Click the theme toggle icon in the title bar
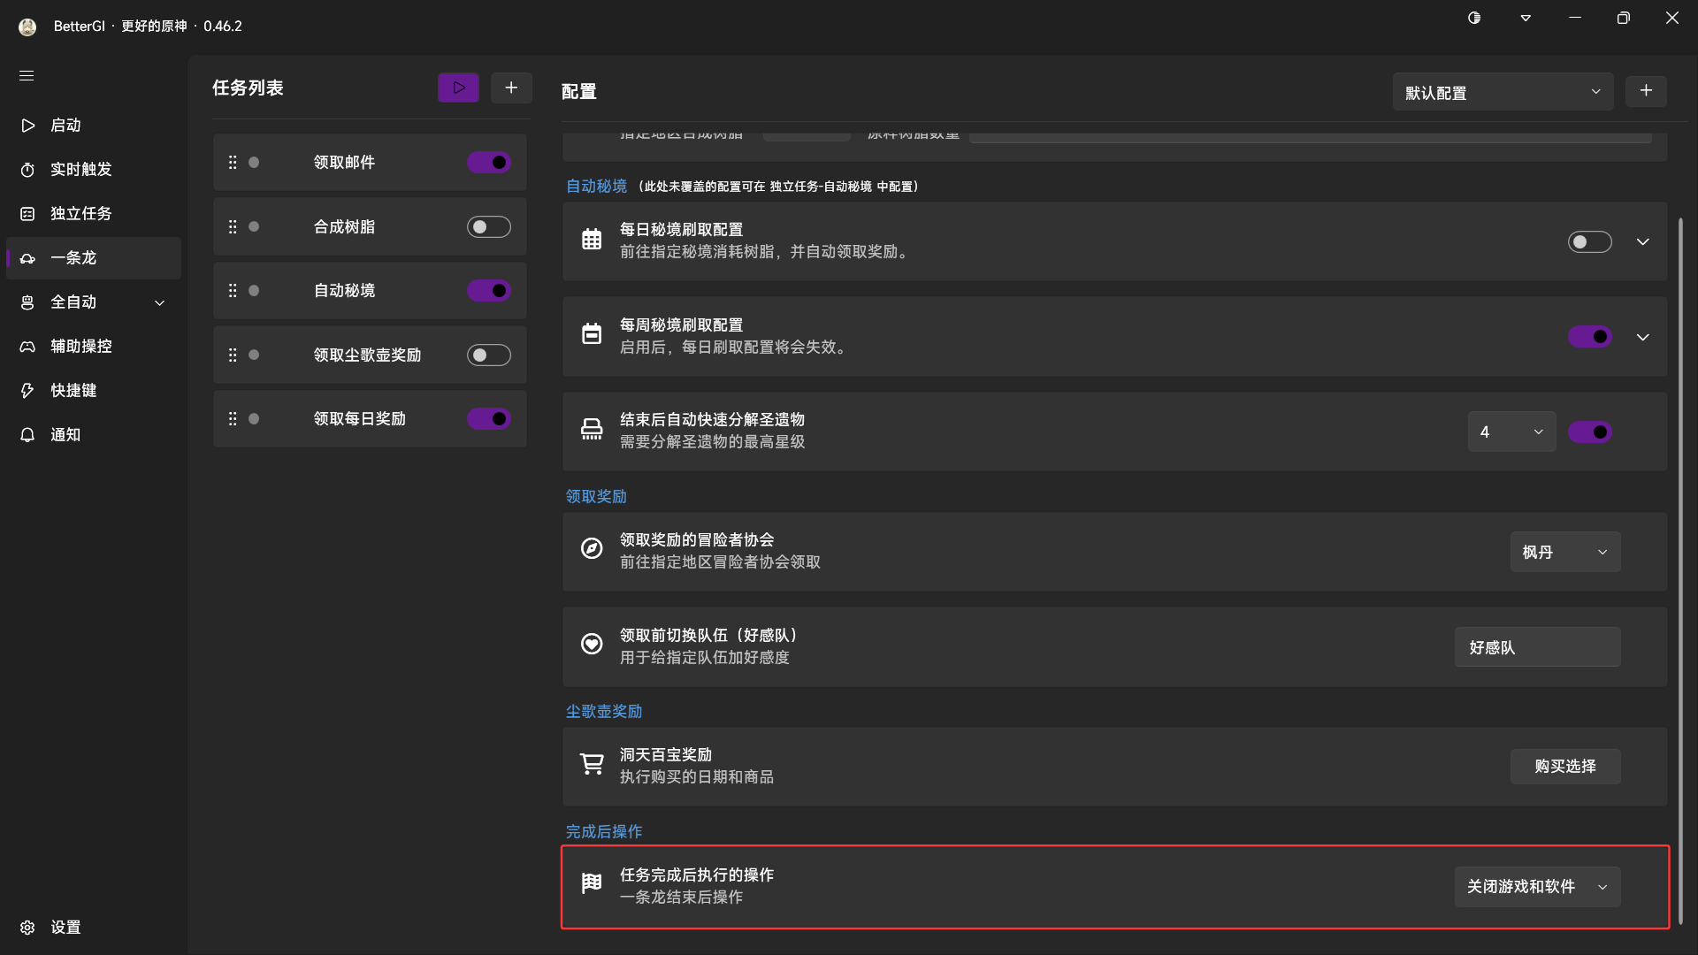The width and height of the screenshot is (1698, 955). [1473, 17]
